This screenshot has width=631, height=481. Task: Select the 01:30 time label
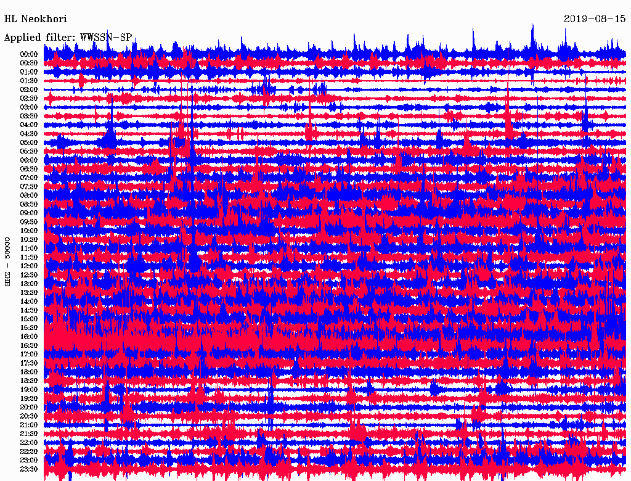pyautogui.click(x=29, y=81)
